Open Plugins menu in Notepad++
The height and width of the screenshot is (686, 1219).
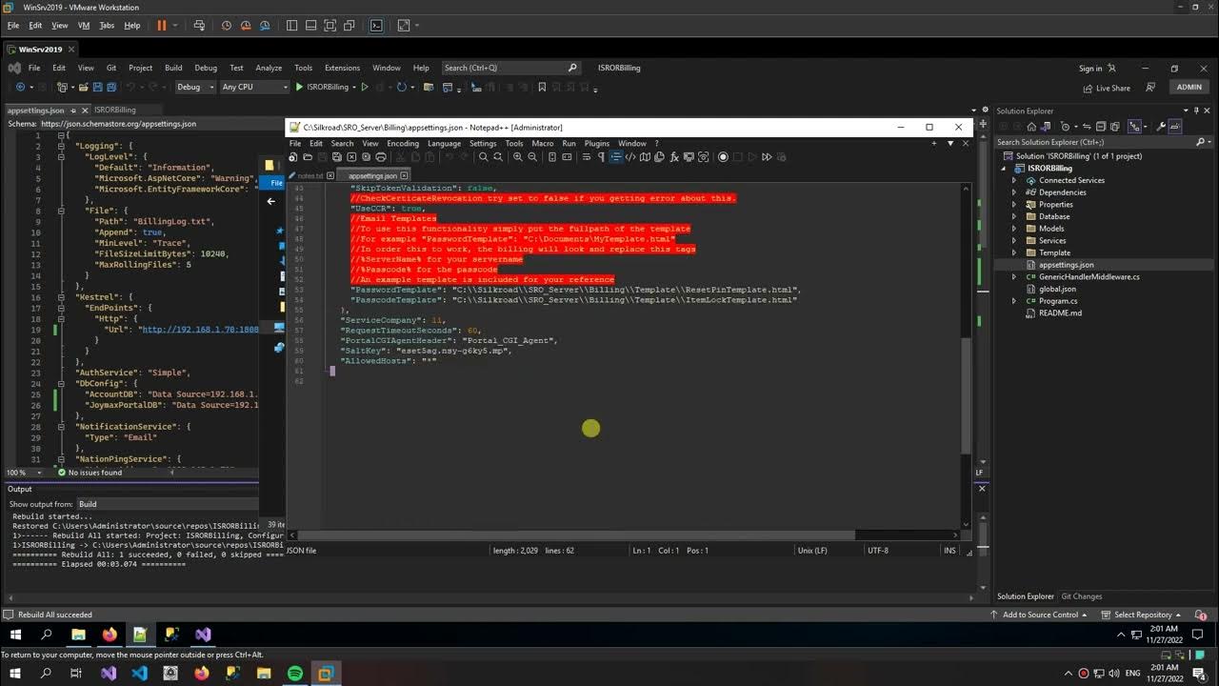[597, 144]
